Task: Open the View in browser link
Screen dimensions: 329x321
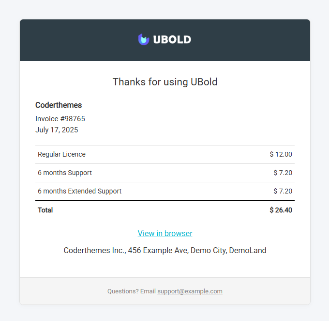Action: tap(165, 233)
